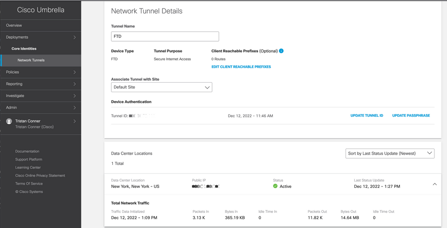Click the 'Dec 12, 2022 - 1:09 PM' value

(134, 218)
